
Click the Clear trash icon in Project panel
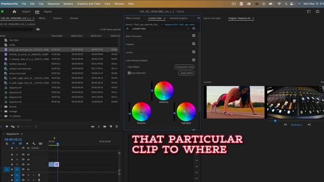(x=117, y=126)
